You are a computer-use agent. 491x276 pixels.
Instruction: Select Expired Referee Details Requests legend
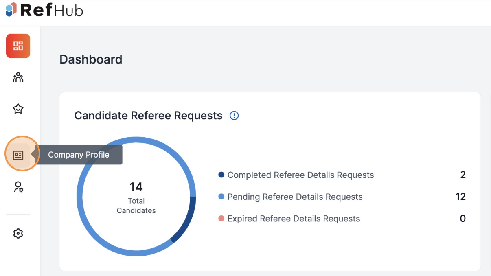point(294,219)
